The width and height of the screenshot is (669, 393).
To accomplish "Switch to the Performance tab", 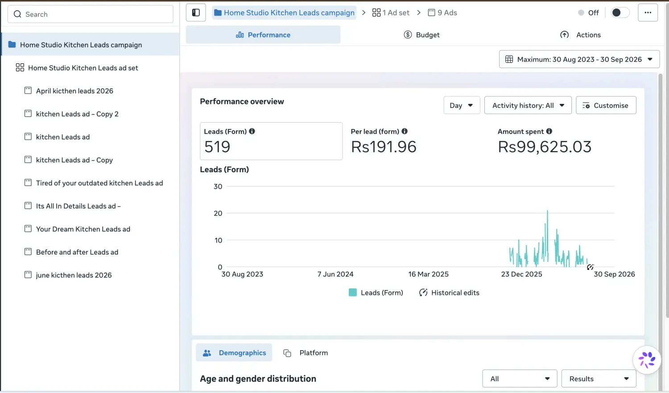I will (x=263, y=35).
